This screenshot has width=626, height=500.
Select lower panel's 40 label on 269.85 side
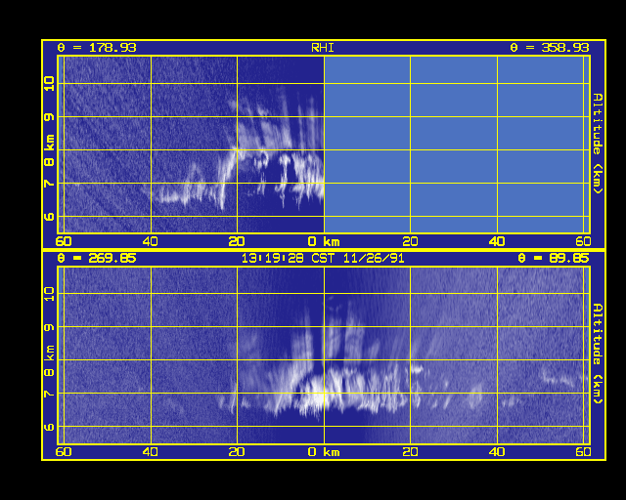[x=151, y=452]
